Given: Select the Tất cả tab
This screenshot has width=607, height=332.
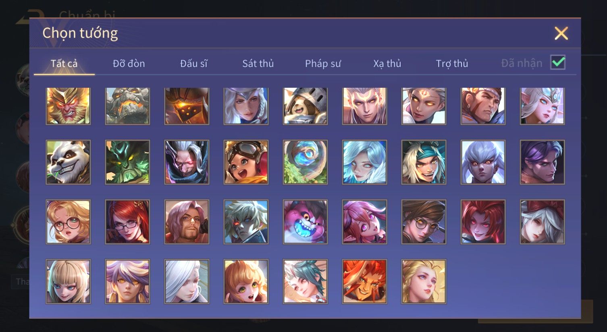Looking at the screenshot, I should [x=64, y=64].
